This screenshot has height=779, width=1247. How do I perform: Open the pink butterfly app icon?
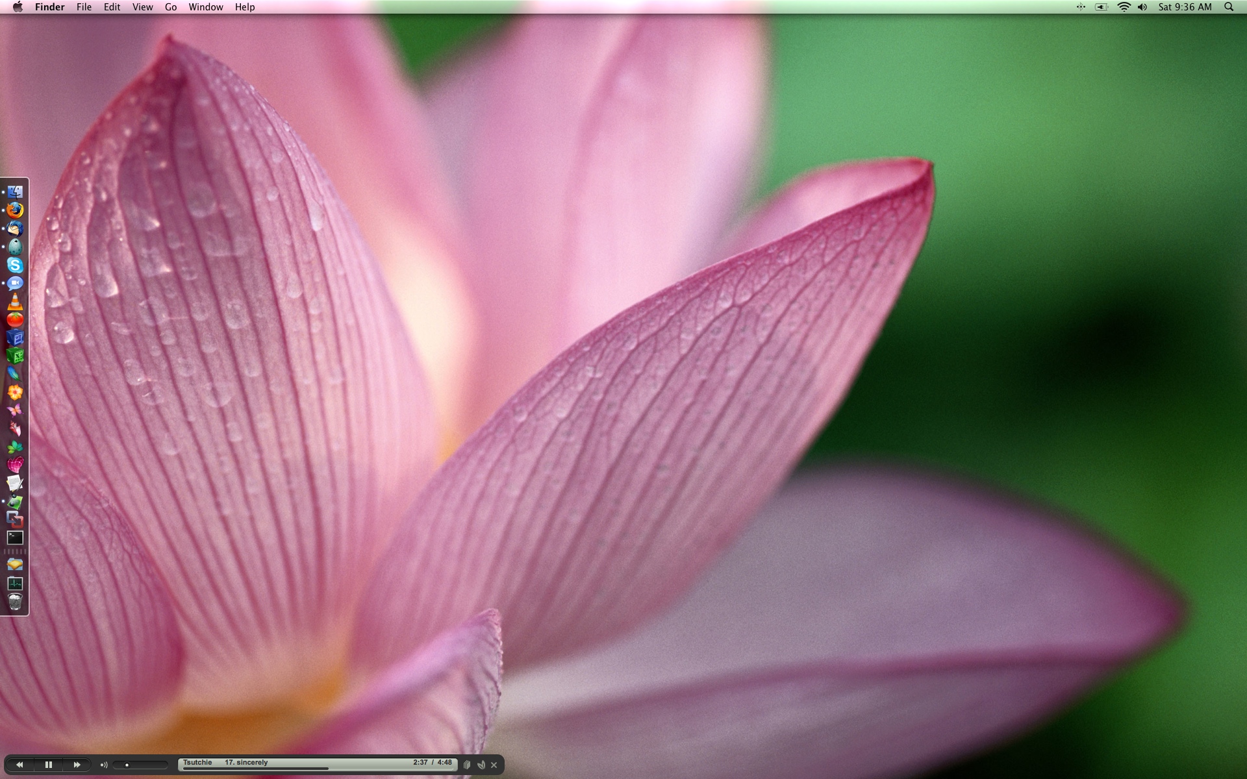pos(15,410)
